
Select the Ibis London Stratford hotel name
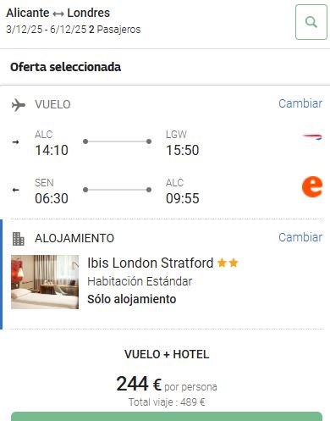151,263
